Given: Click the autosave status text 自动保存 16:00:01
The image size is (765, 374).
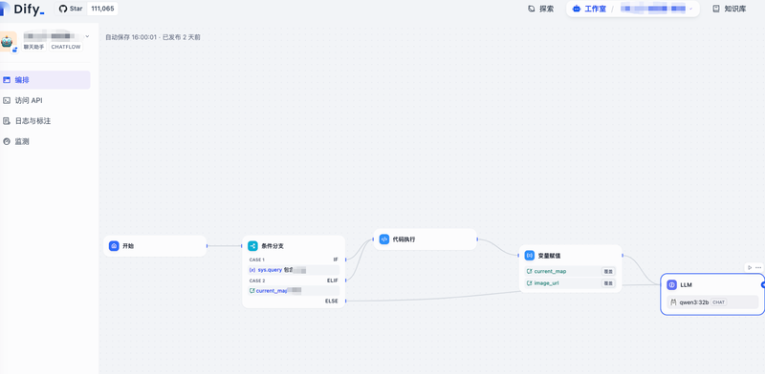Looking at the screenshot, I should tap(131, 37).
